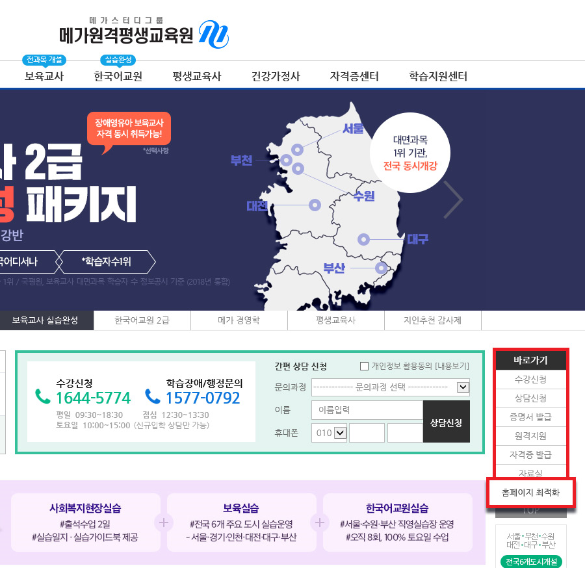The height and width of the screenshot is (568, 585).
Task: Submit the form with 상담신청 button
Action: point(446,422)
